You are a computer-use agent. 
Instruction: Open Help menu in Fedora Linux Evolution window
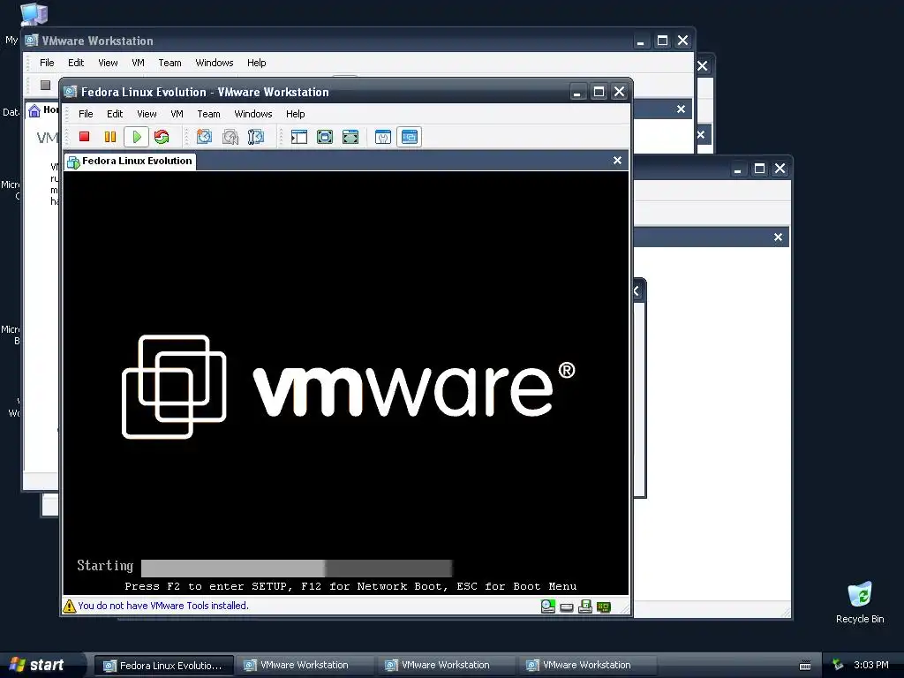pos(295,114)
